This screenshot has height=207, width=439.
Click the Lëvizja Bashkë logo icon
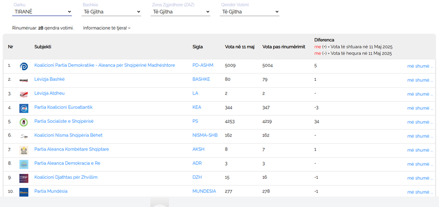click(24, 80)
